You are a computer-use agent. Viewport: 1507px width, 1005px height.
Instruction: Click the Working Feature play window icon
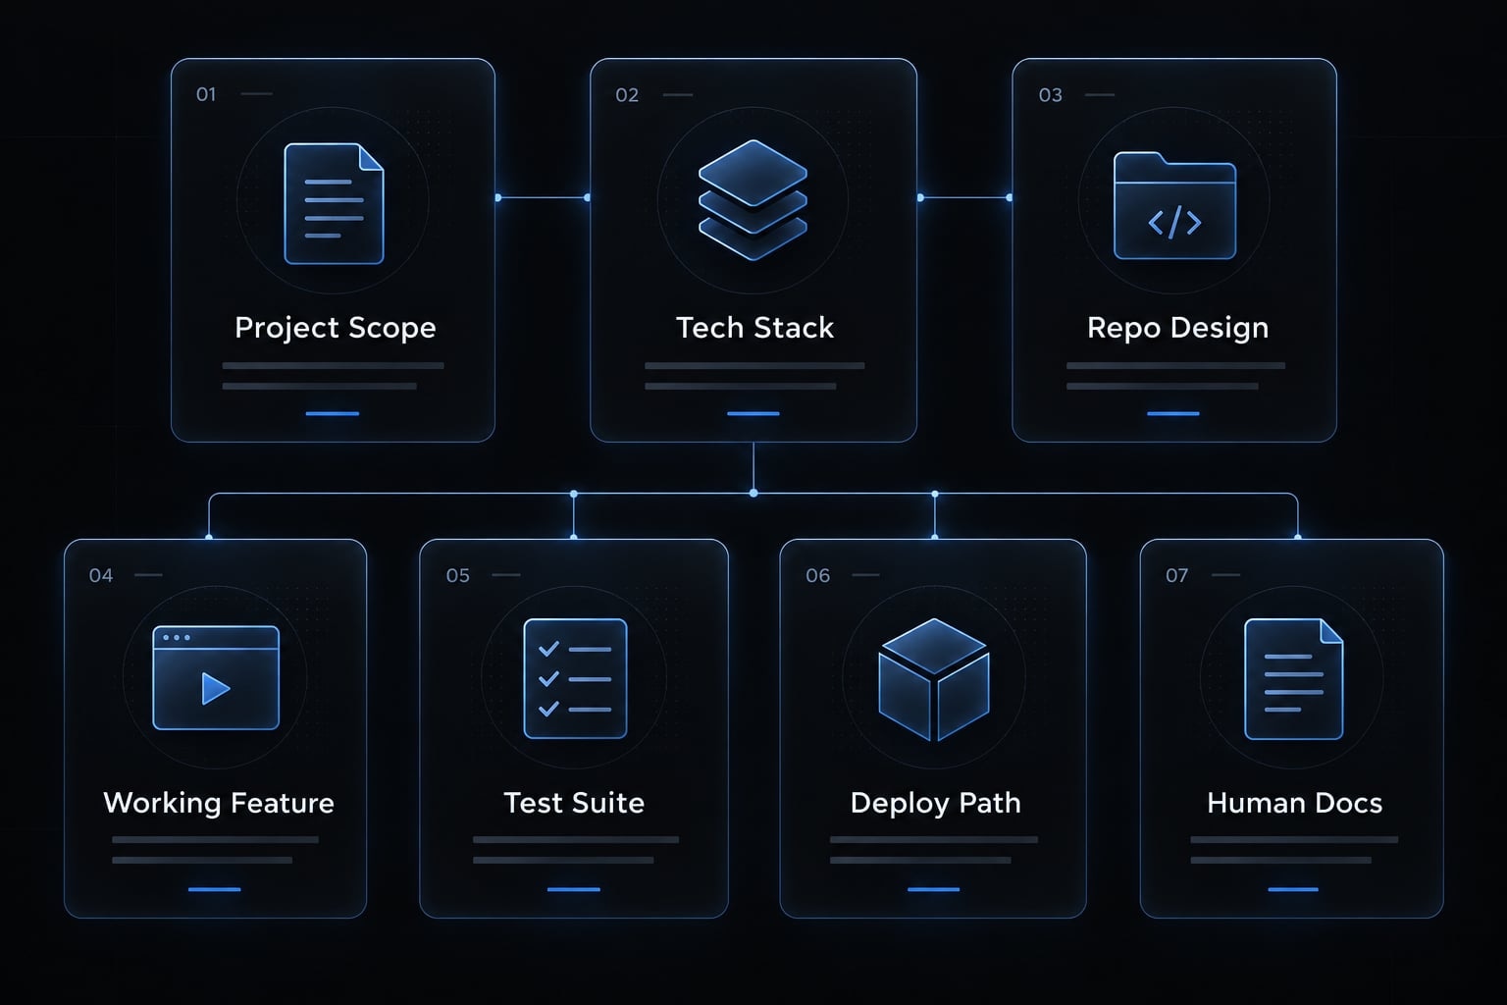pyautogui.click(x=216, y=677)
